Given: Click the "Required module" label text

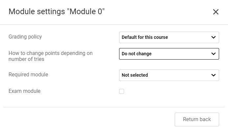Looking at the screenshot, I should click(x=28, y=74).
